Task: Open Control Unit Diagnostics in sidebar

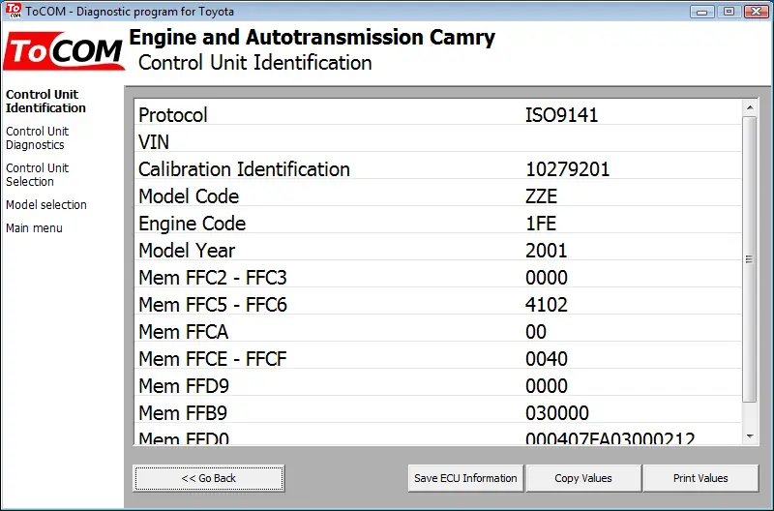Action: click(x=37, y=138)
